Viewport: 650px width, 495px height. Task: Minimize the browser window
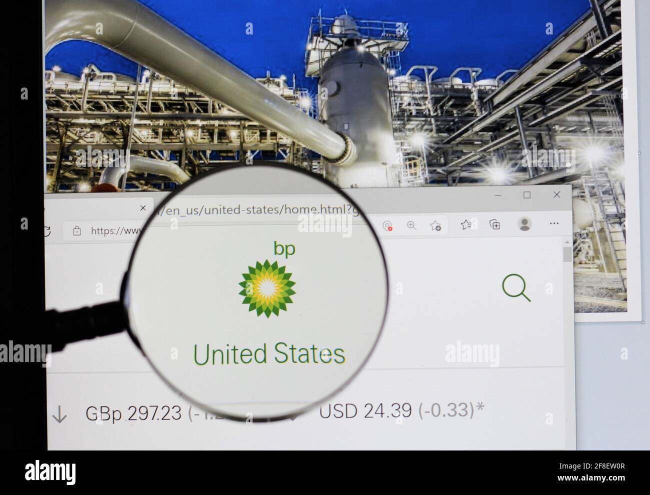(498, 195)
